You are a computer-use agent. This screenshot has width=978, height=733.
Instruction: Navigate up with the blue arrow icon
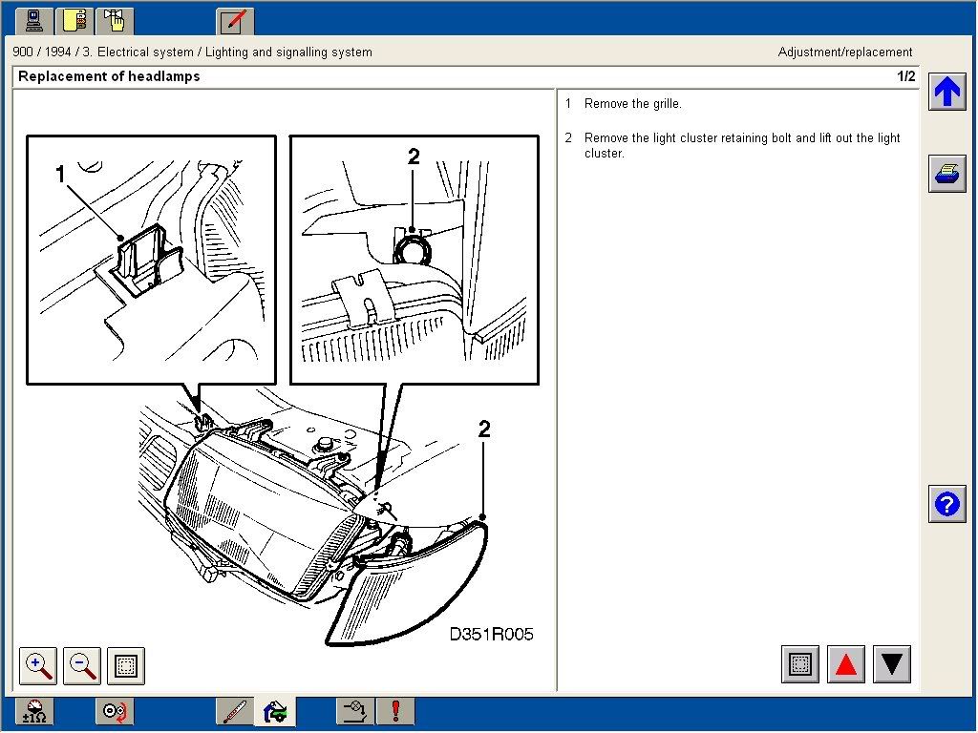pos(946,91)
